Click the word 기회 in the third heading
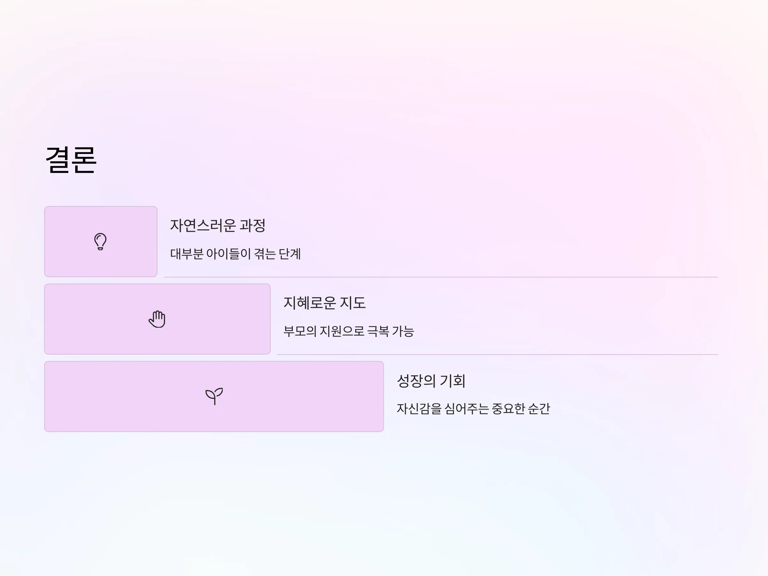This screenshot has width=768, height=576. 452,380
